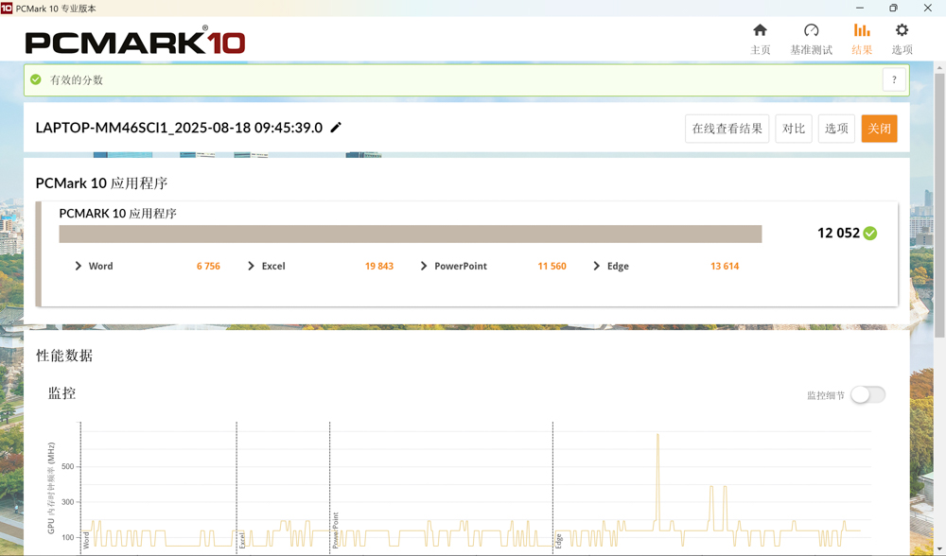The width and height of the screenshot is (946, 556).
Task: Expand the PowerPoint score details
Action: point(424,266)
